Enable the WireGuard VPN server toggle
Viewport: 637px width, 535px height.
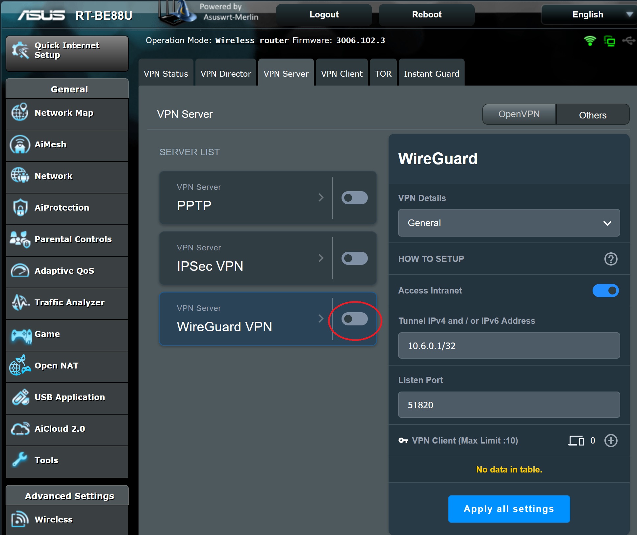click(354, 319)
